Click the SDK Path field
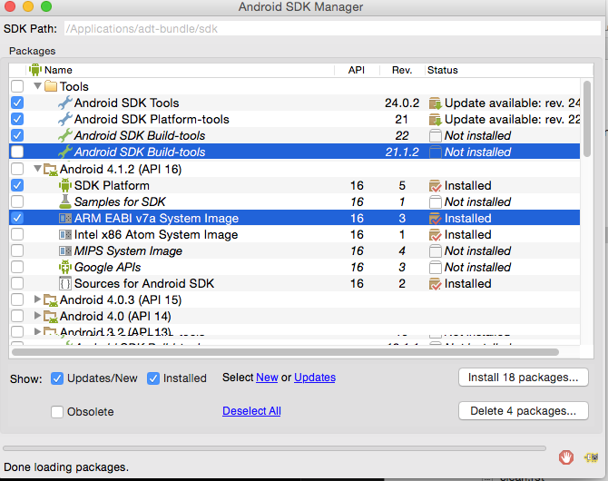Image resolution: width=608 pixels, height=481 pixels. [x=332, y=29]
